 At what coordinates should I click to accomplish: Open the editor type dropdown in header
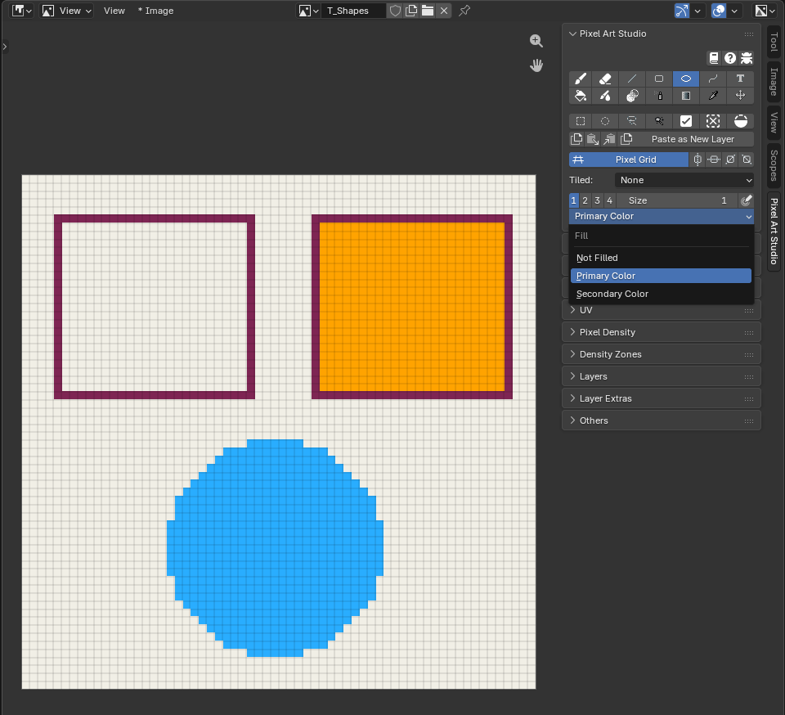[x=21, y=11]
